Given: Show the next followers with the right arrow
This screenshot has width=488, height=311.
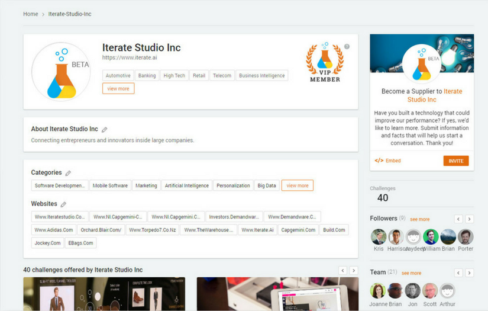Looking at the screenshot, I should pos(469,219).
